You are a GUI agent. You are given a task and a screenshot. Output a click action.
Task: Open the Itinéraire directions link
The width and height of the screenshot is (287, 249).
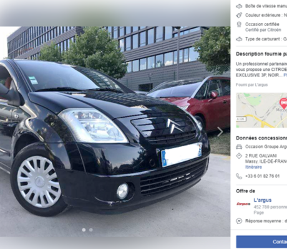tap(253, 167)
